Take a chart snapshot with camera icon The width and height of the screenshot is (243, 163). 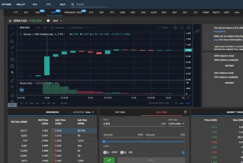click(189, 28)
